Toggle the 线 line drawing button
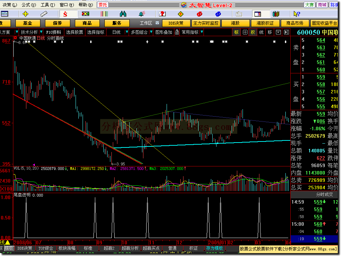 click(x=261, y=32)
